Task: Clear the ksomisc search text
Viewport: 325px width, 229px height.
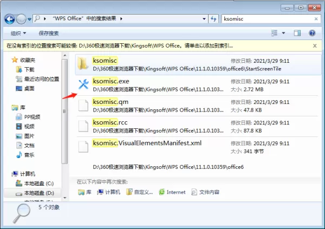Action: 316,19
